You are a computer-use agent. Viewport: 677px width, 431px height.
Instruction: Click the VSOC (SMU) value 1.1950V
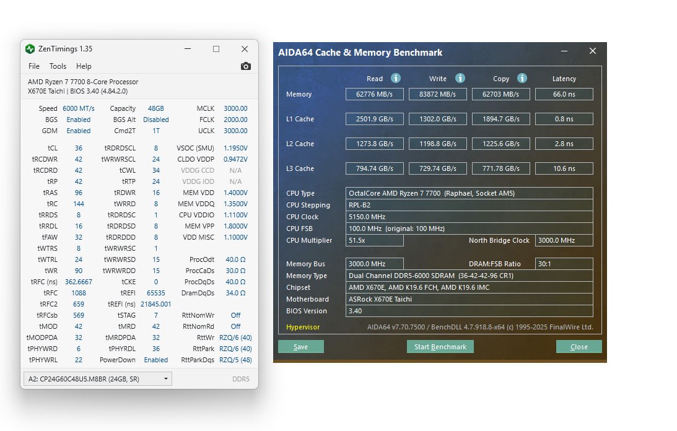pos(235,148)
